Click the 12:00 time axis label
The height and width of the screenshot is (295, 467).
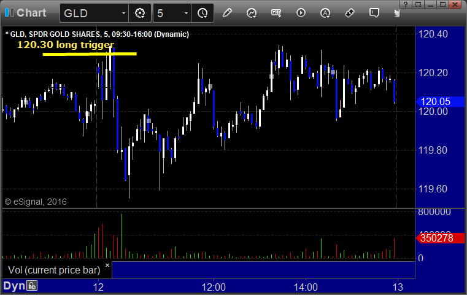pos(214,287)
